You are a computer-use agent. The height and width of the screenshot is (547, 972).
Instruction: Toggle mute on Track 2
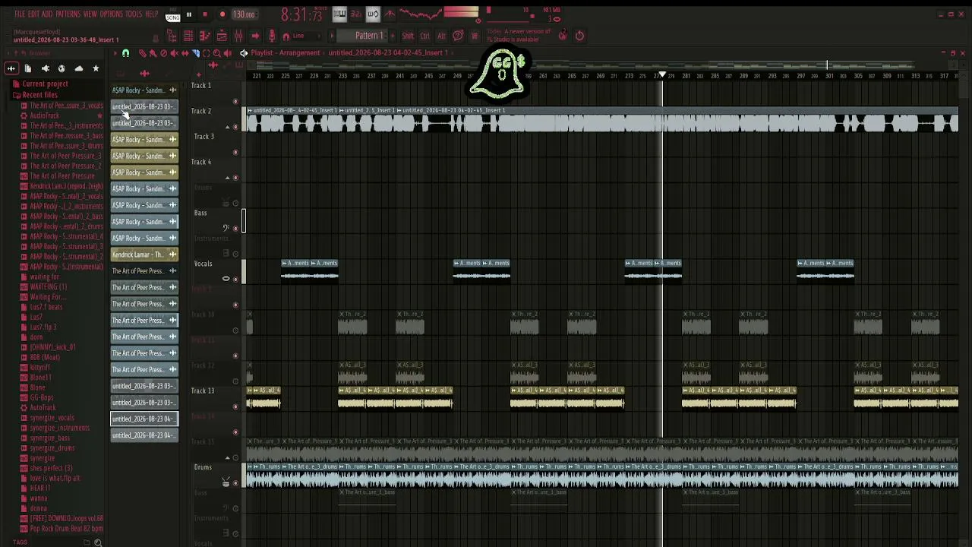pyautogui.click(x=235, y=127)
